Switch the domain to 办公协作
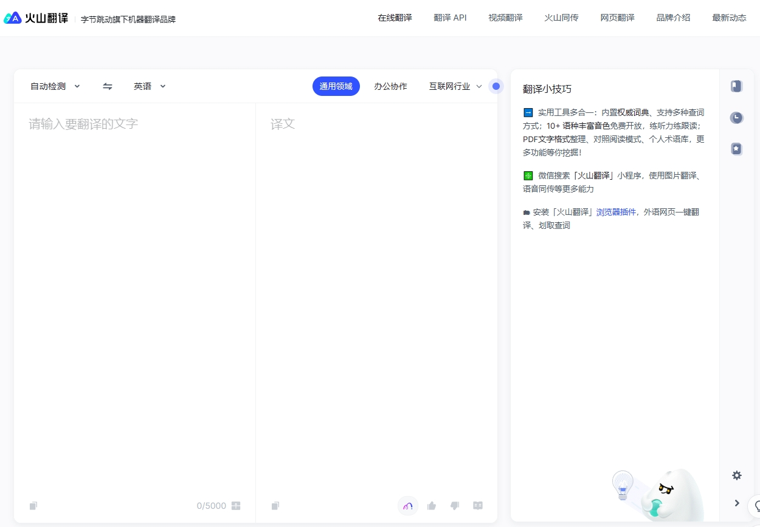 point(390,86)
